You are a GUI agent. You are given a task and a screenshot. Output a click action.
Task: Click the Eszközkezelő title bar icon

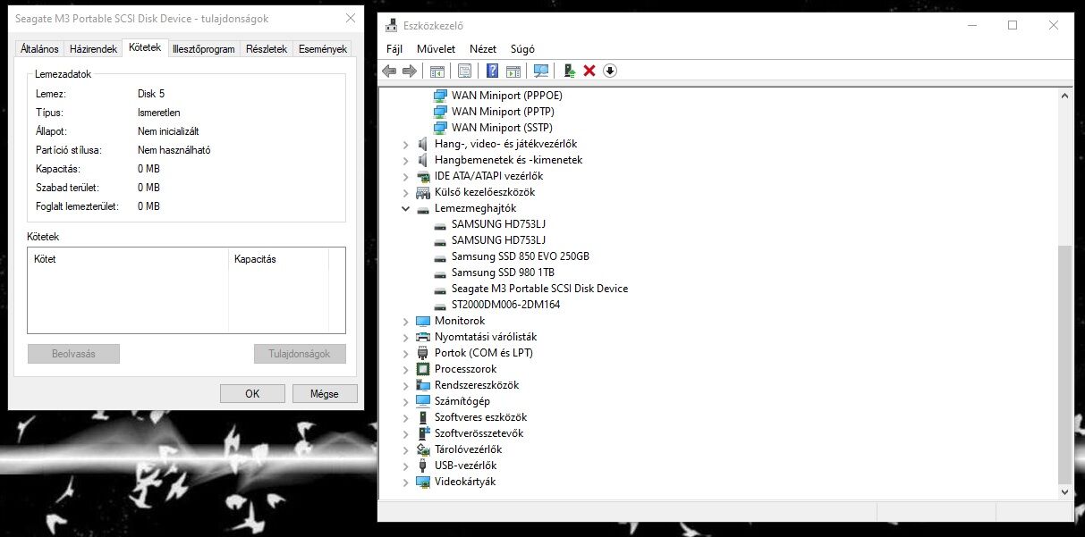coord(392,25)
